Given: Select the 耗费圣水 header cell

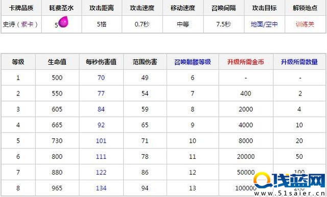Looking at the screenshot, I should (61, 8).
